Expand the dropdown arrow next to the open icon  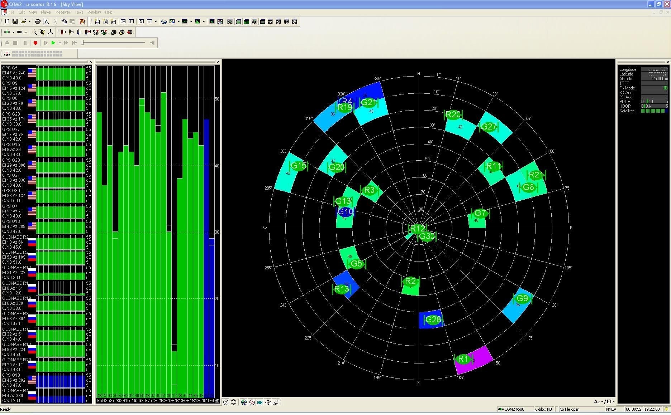point(29,21)
